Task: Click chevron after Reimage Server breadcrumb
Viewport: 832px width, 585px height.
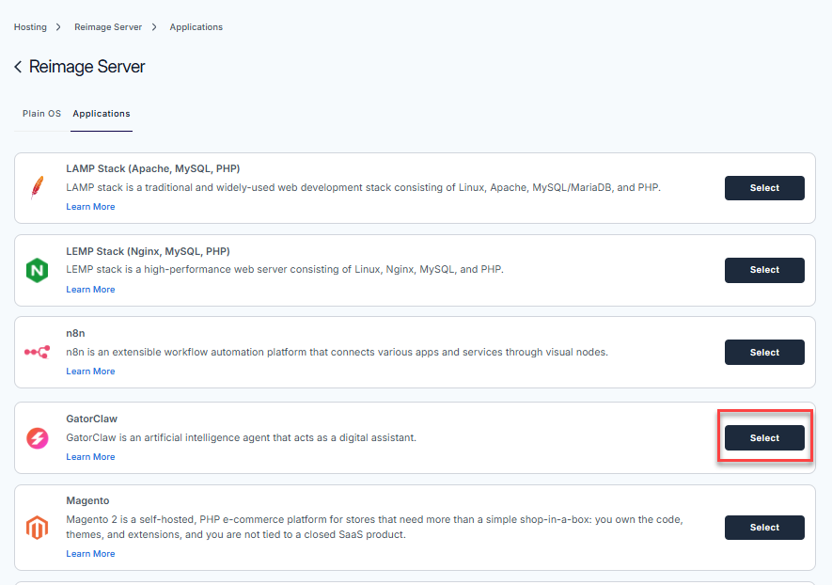Action: pos(154,27)
